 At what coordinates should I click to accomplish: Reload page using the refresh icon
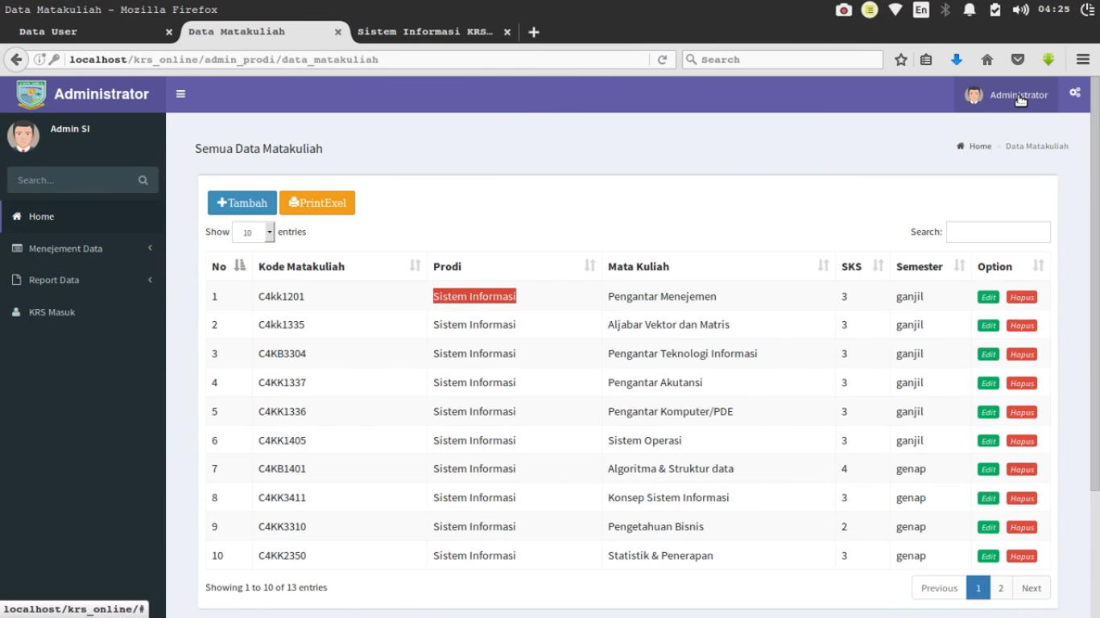coord(662,60)
